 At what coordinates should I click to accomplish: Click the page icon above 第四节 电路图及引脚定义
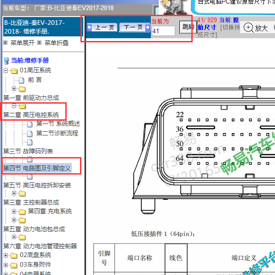tap(30, 159)
